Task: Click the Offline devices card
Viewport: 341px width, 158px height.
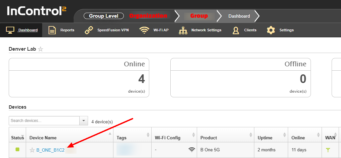Action: coord(241,78)
